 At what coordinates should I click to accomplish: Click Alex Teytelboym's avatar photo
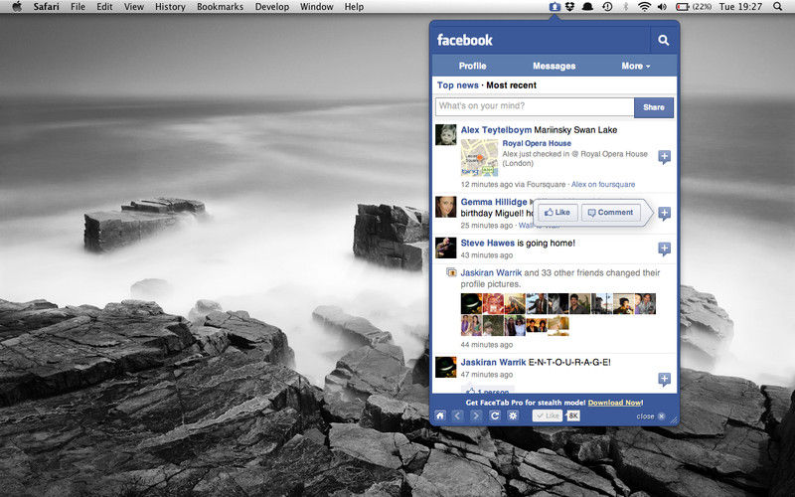445,135
